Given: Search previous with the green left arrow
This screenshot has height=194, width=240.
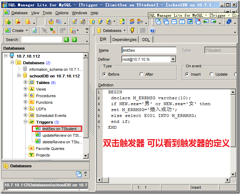Looking at the screenshot, I should pyautogui.click(x=66, y=40).
